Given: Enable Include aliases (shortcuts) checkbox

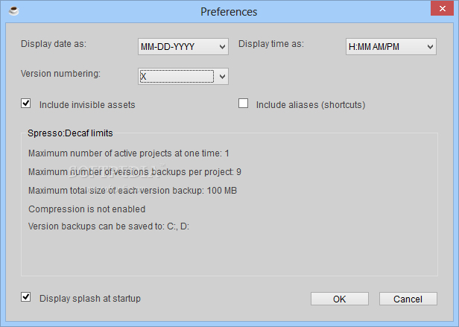Looking at the screenshot, I should [243, 104].
